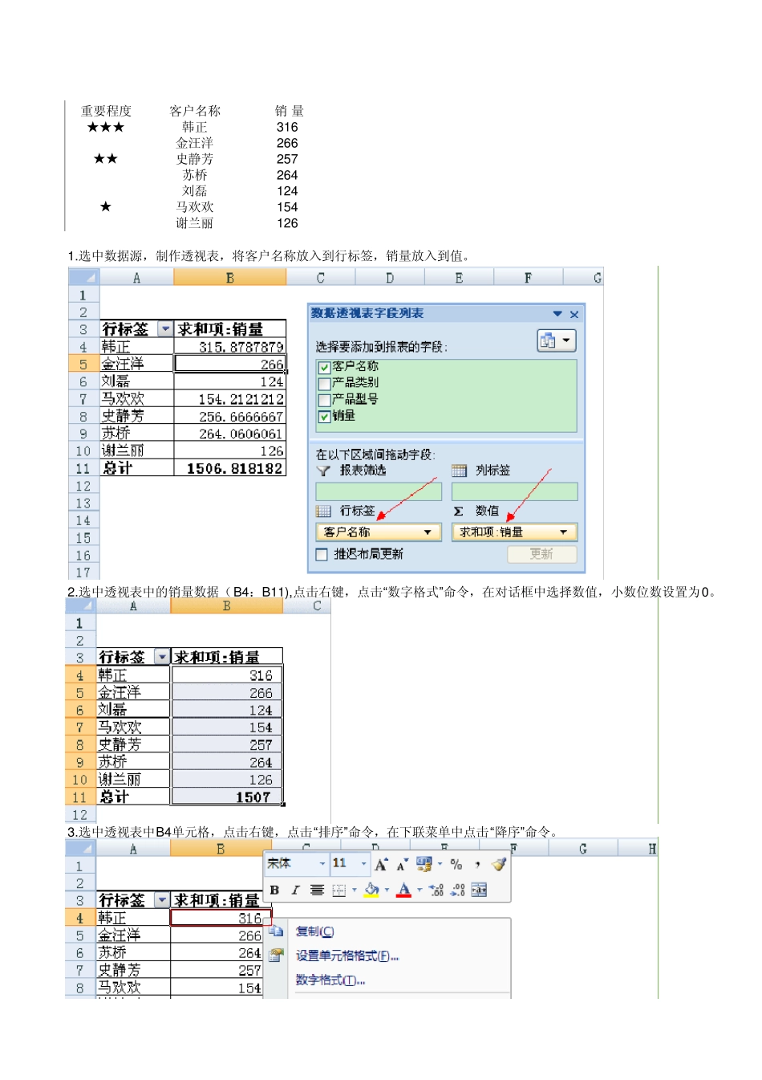The image size is (762, 1080).
Task: Apply the yellow fill color bucket
Action: point(371,890)
